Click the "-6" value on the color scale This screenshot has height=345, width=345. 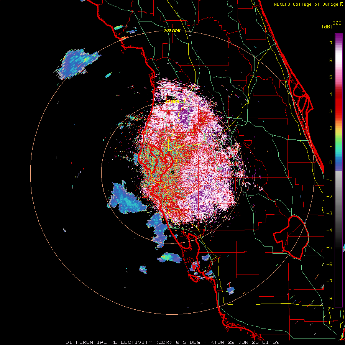click(329, 264)
